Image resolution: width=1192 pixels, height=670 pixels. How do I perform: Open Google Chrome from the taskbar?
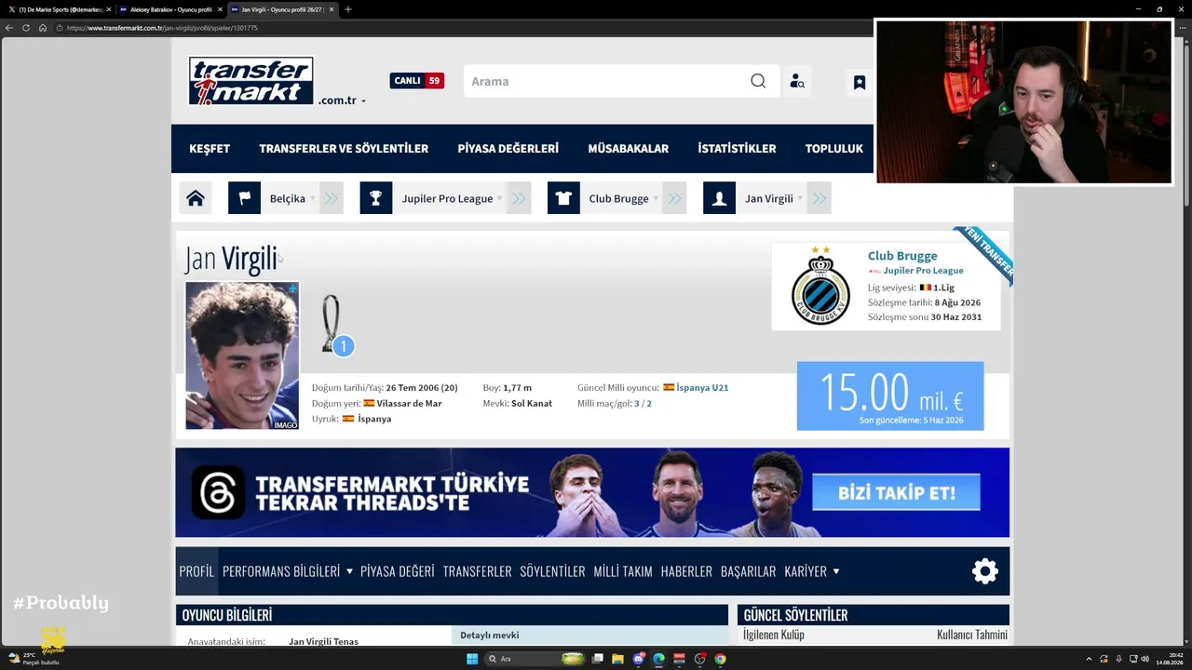pos(720,659)
